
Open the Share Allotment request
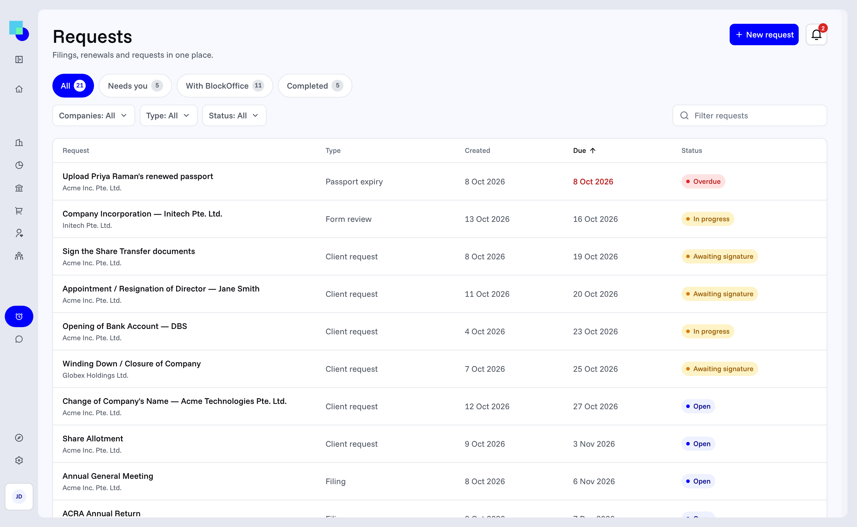(x=440, y=444)
